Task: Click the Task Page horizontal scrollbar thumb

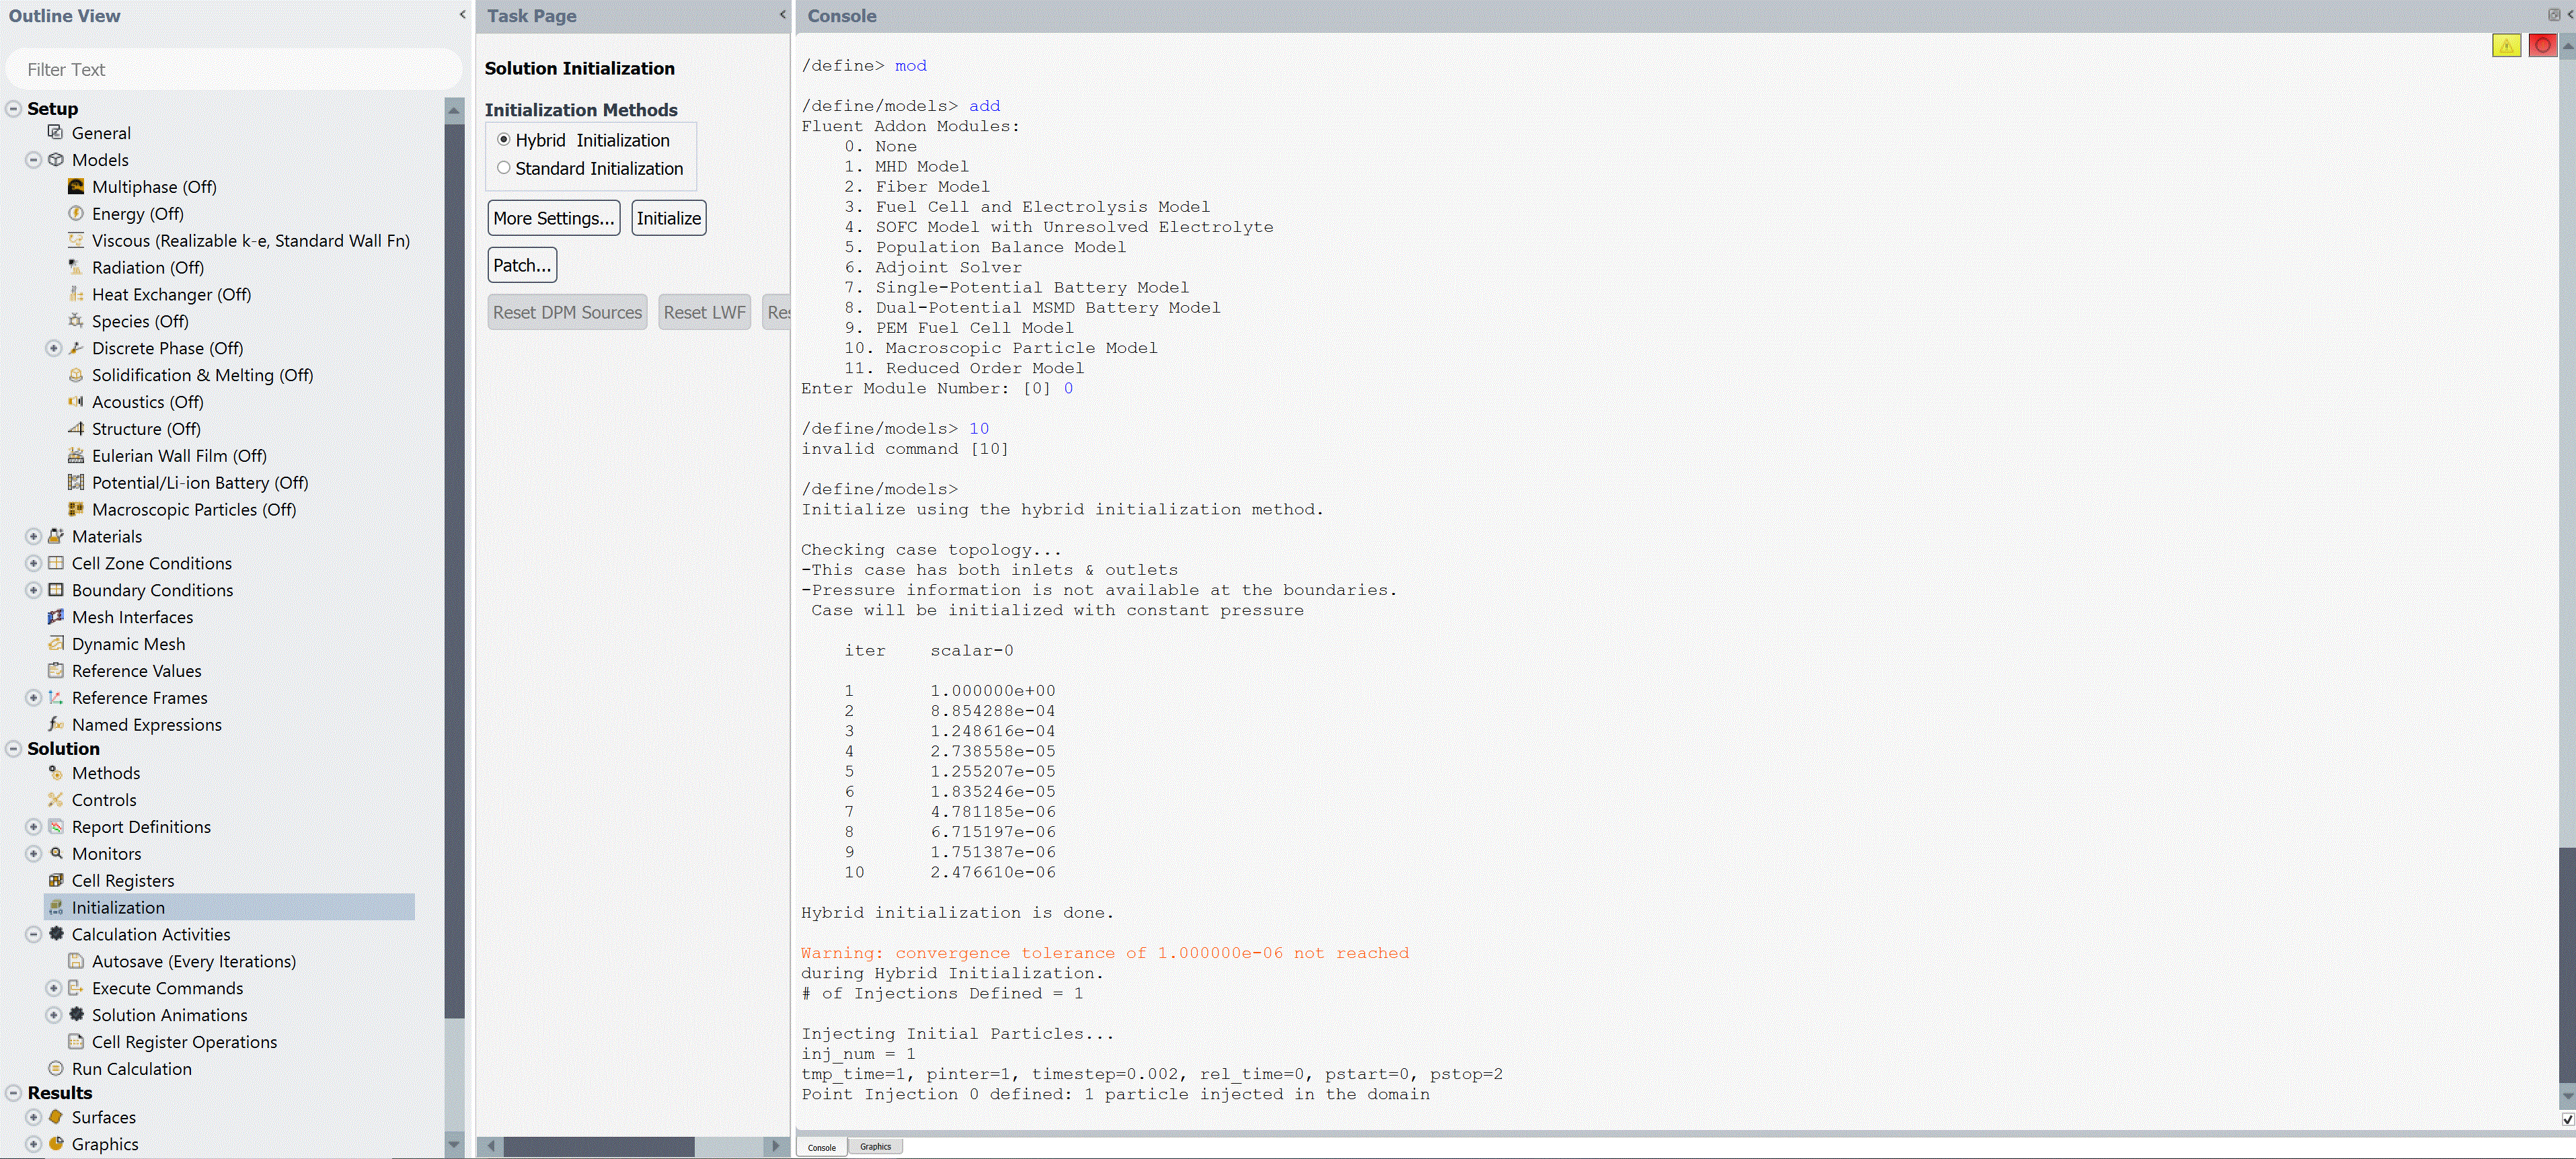Action: 598,1146
